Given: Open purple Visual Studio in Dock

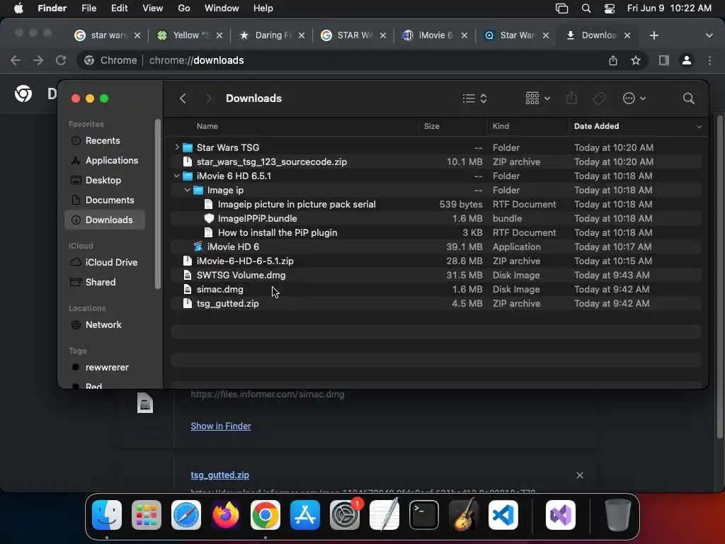Looking at the screenshot, I should click(561, 515).
